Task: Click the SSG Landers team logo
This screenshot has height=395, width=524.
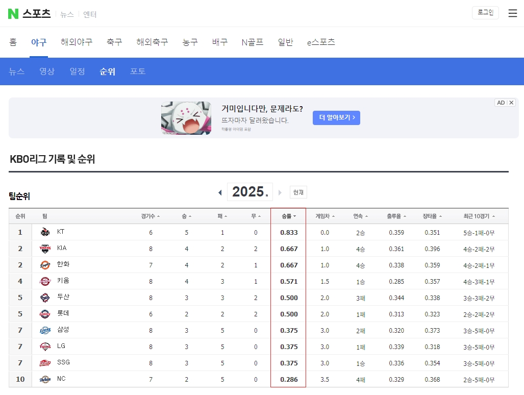Action: pyautogui.click(x=45, y=363)
